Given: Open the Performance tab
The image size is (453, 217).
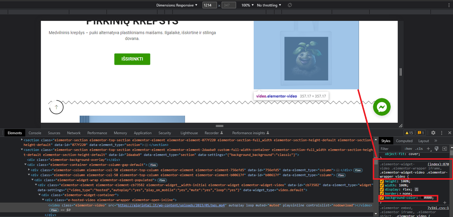Looking at the screenshot, I should (97, 133).
